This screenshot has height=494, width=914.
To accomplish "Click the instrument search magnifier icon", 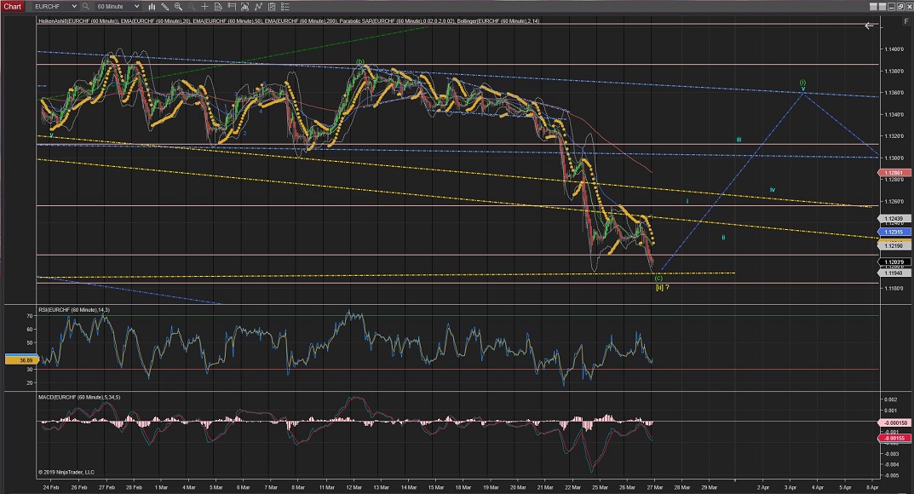I will [86, 6].
